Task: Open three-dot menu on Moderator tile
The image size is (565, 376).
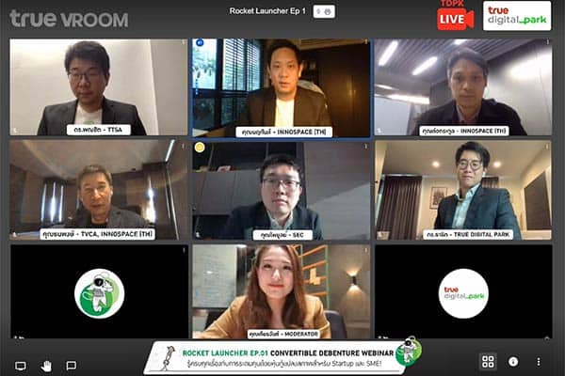Action: coord(365,250)
